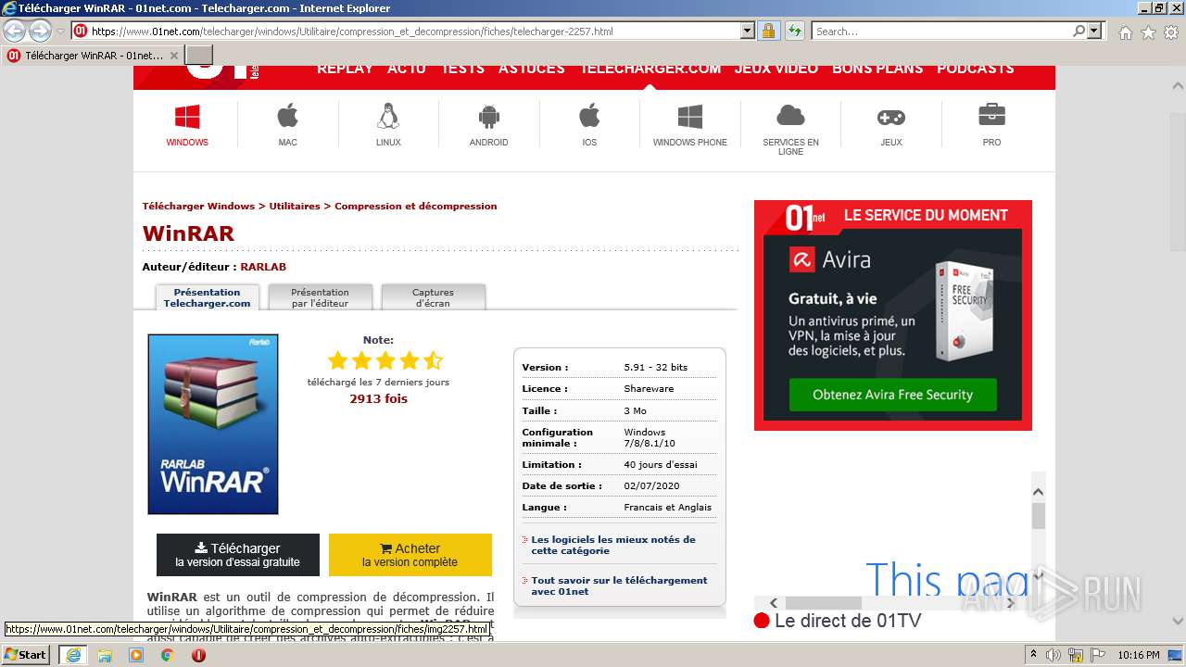Click the address bar security lock icon
1186x667 pixels.
pos(768,31)
